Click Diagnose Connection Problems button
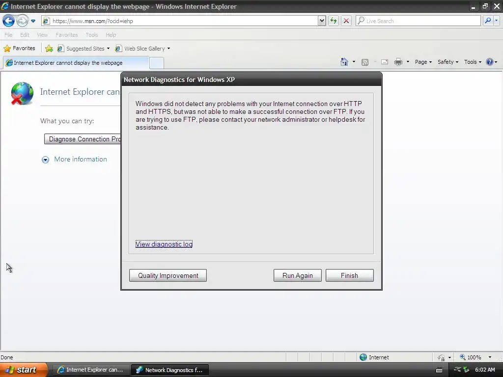 tap(83, 139)
